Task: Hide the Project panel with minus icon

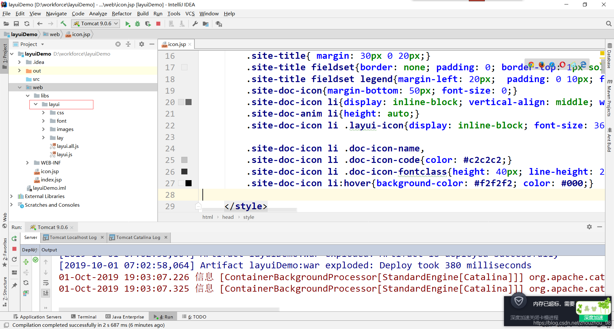Action: point(152,44)
